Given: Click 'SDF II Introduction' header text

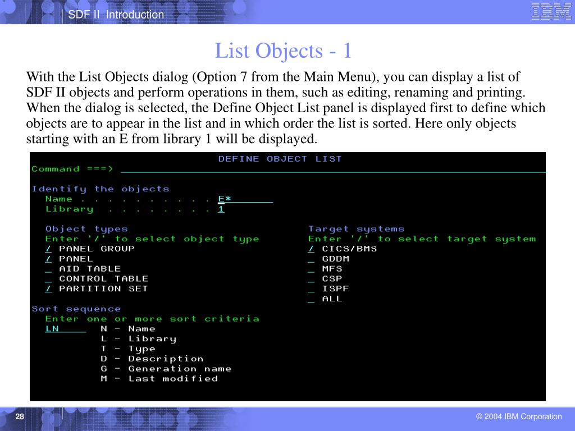Looking at the screenshot, I should (116, 15).
